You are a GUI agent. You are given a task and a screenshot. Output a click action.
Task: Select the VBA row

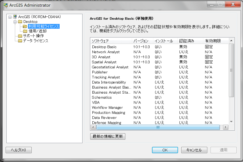pyautogui.click(x=159, y=102)
